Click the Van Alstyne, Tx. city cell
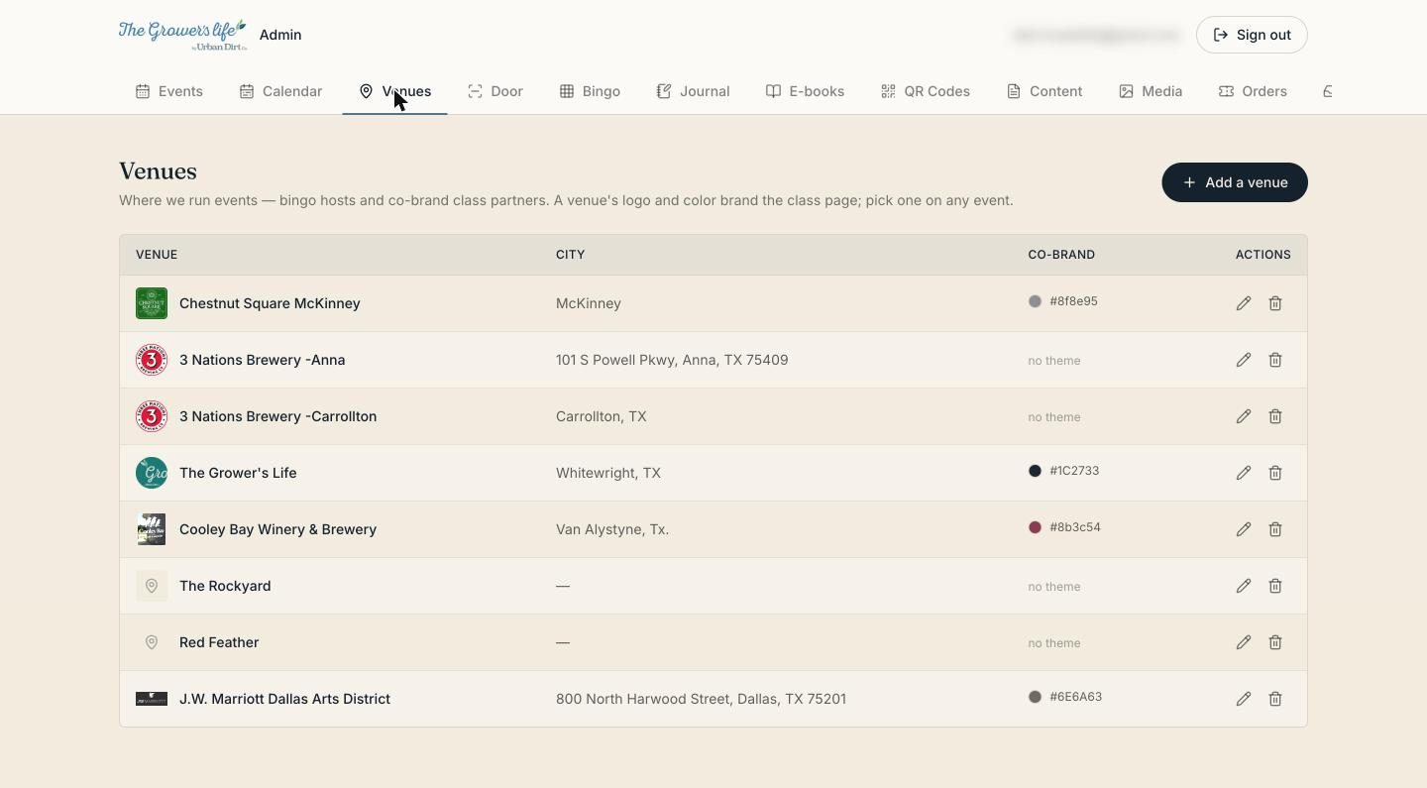Image resolution: width=1427 pixels, height=788 pixels. pyautogui.click(x=612, y=529)
